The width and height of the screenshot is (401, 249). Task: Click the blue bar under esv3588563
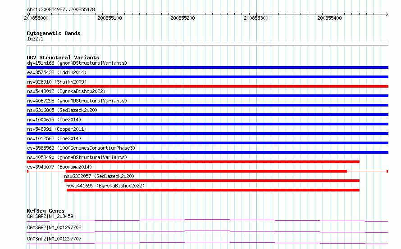pos(207,152)
